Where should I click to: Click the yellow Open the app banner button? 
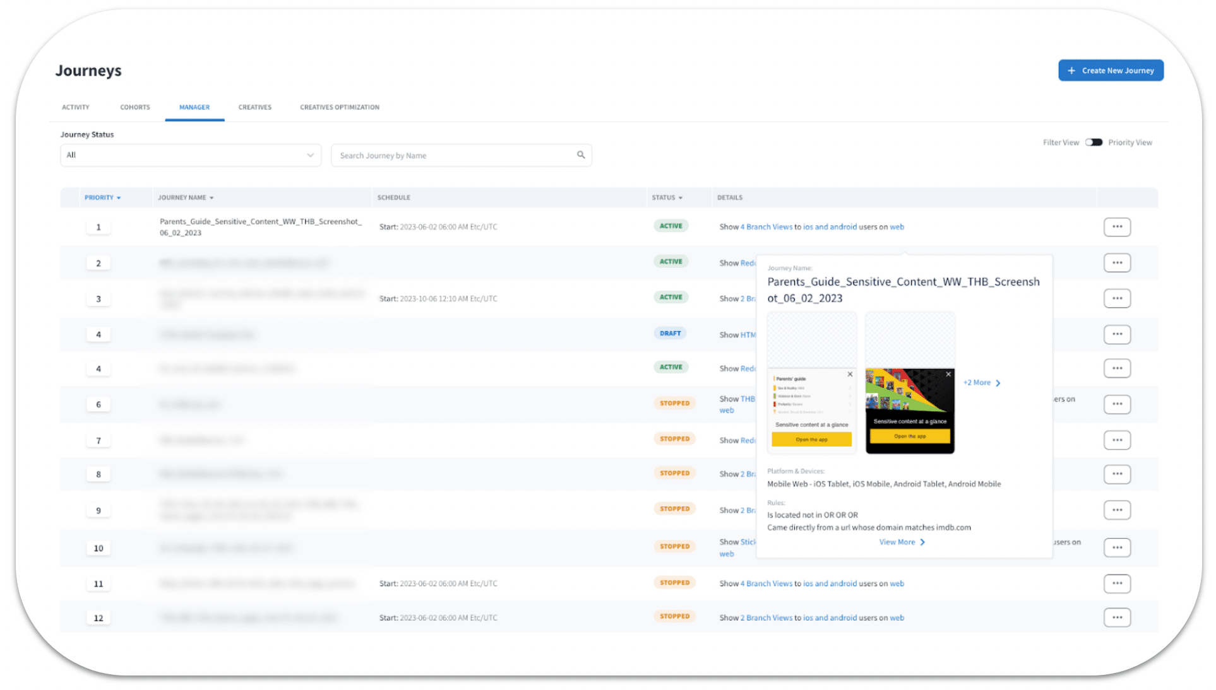click(812, 439)
